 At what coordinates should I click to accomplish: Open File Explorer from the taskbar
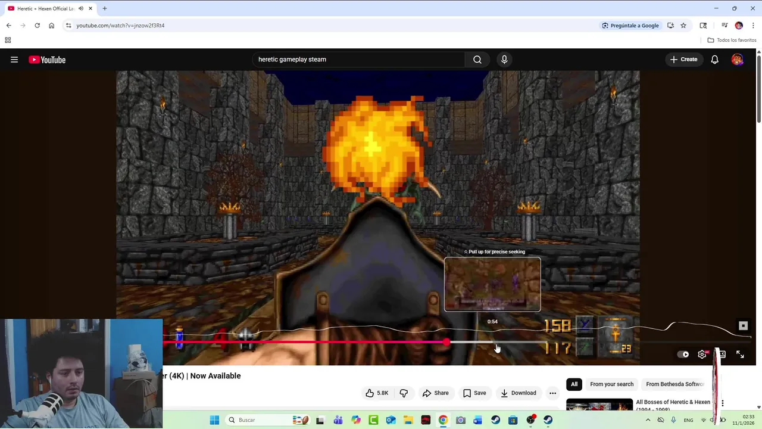[408, 420]
